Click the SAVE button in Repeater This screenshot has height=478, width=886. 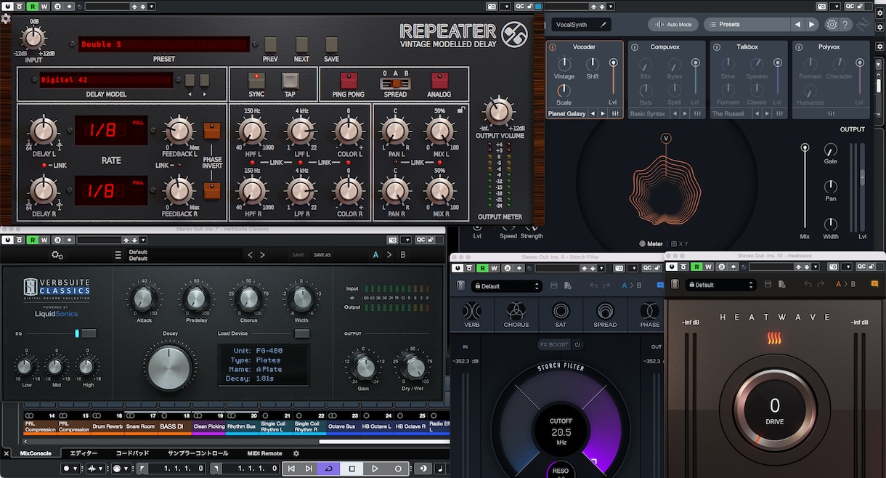click(x=331, y=44)
